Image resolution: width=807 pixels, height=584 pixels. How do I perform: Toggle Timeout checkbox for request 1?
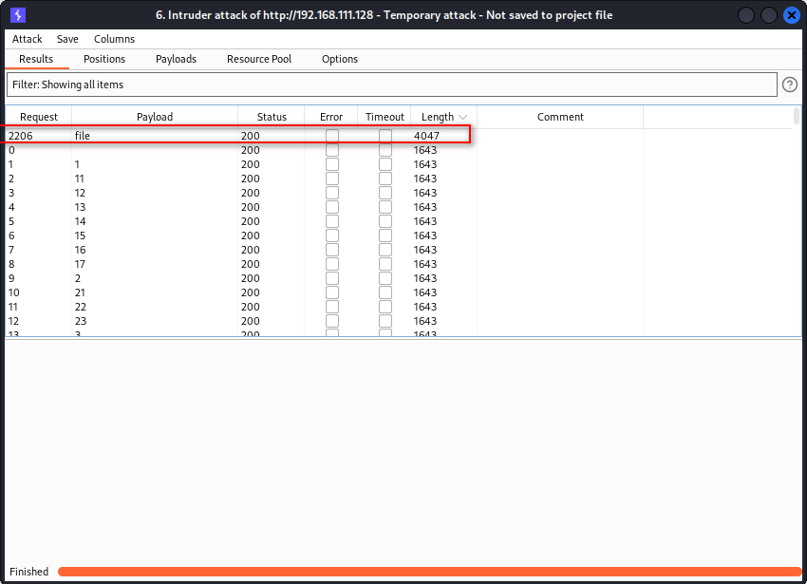[385, 164]
